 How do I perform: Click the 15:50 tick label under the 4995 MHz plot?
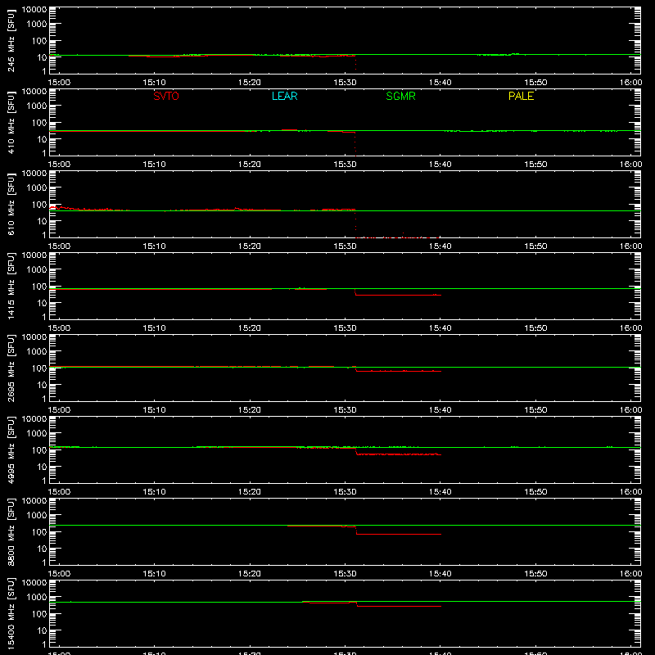[535, 492]
